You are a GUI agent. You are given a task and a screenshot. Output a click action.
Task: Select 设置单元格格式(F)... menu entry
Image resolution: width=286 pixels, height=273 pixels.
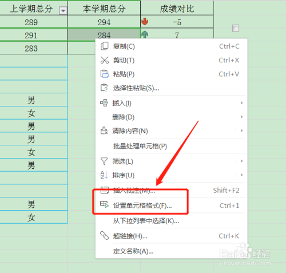pyautogui.click(x=171, y=205)
